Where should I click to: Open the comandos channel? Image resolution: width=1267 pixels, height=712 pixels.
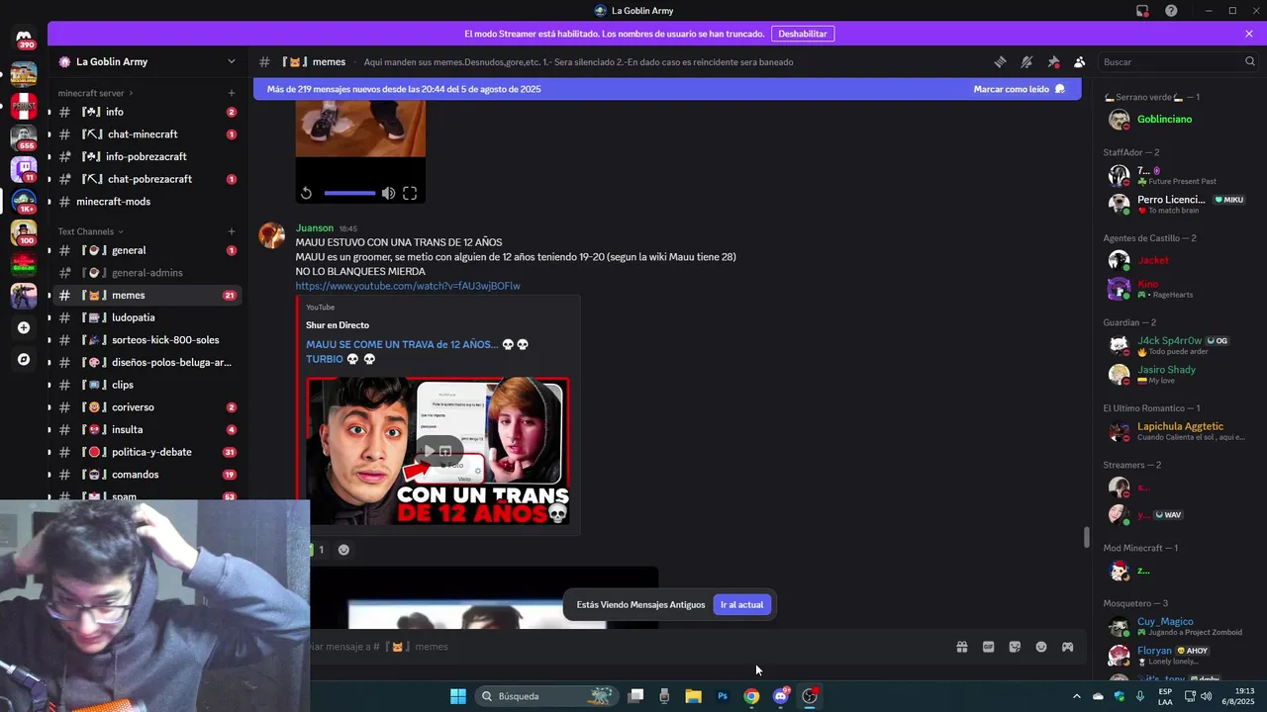tap(146, 475)
